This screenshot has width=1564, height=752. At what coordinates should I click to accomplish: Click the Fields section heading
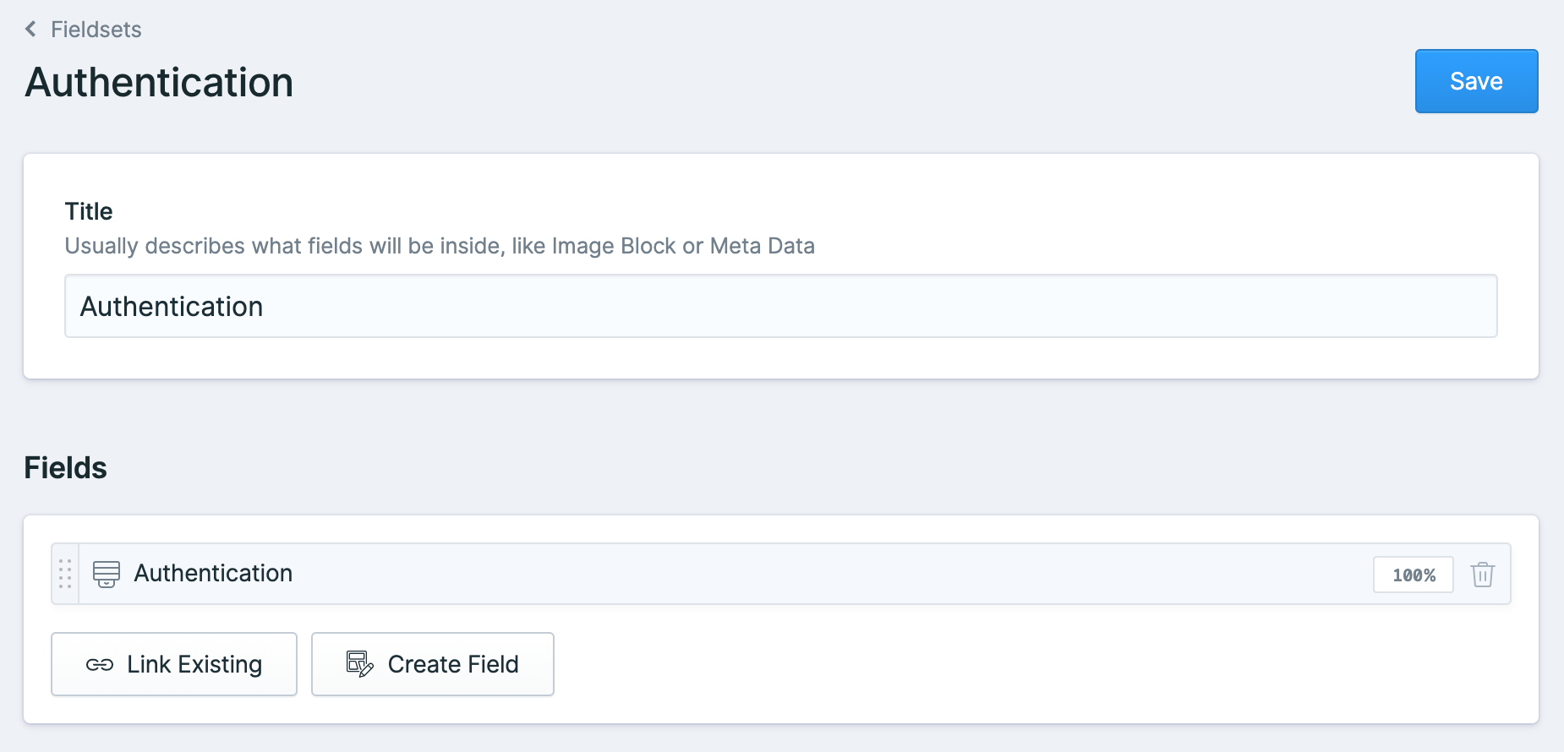(65, 468)
